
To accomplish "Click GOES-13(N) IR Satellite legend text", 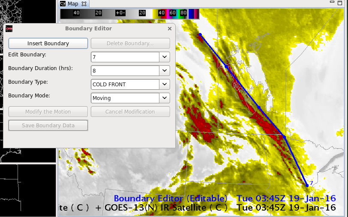I will coord(166,208).
